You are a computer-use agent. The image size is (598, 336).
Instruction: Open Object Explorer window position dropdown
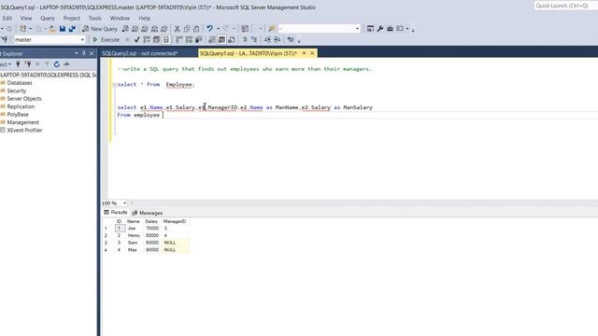coord(77,53)
